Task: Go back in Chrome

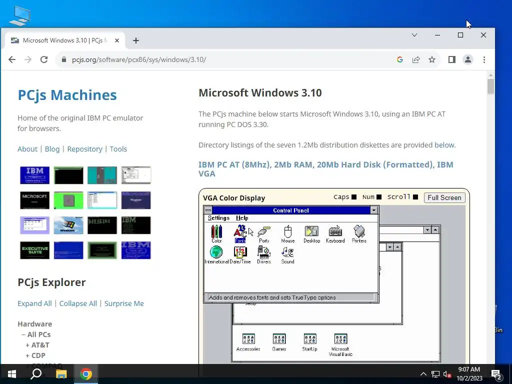Action: click(12, 60)
